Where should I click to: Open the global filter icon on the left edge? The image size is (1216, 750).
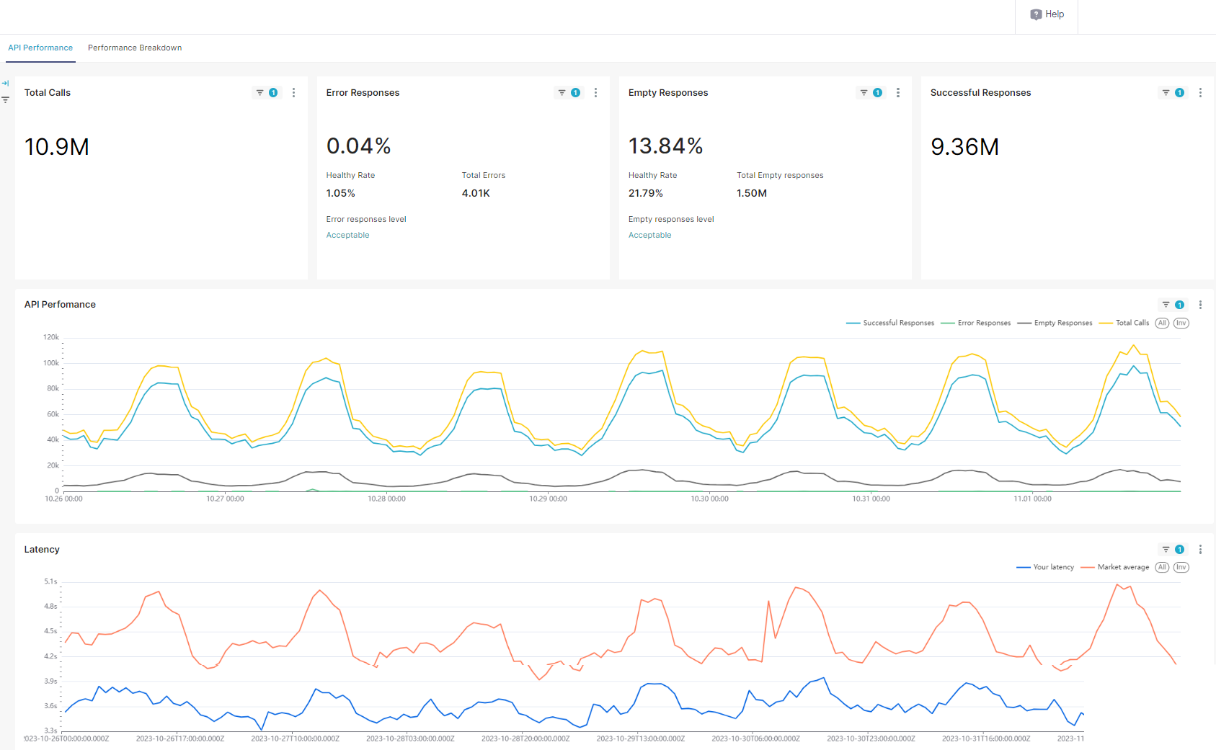tap(5, 100)
